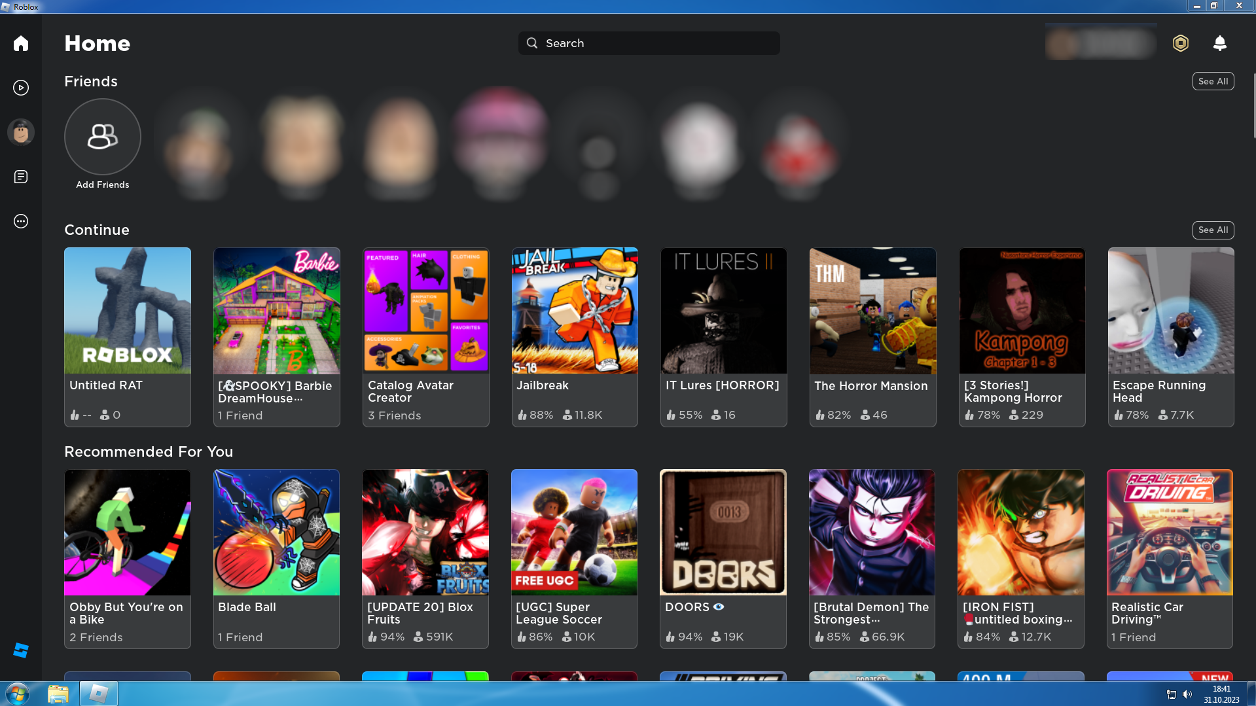
Task: Click the page scrollbar thumb
Action: point(1254,106)
